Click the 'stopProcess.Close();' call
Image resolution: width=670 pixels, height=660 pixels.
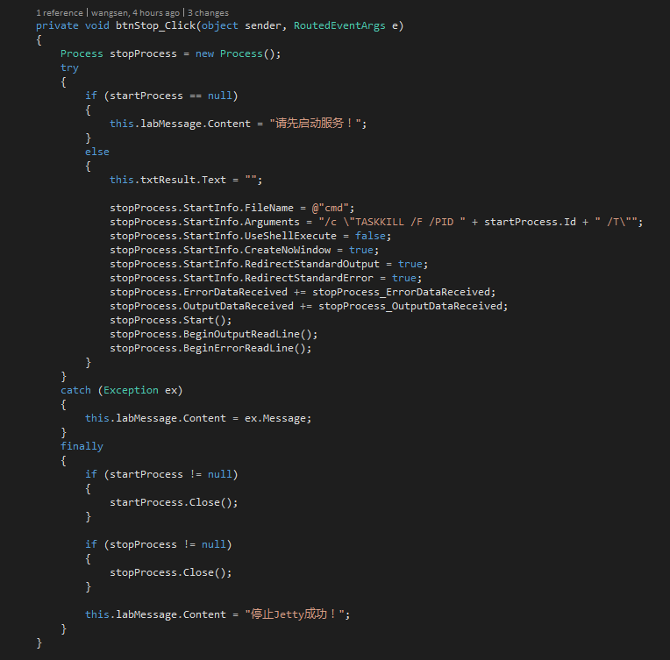tap(170, 573)
